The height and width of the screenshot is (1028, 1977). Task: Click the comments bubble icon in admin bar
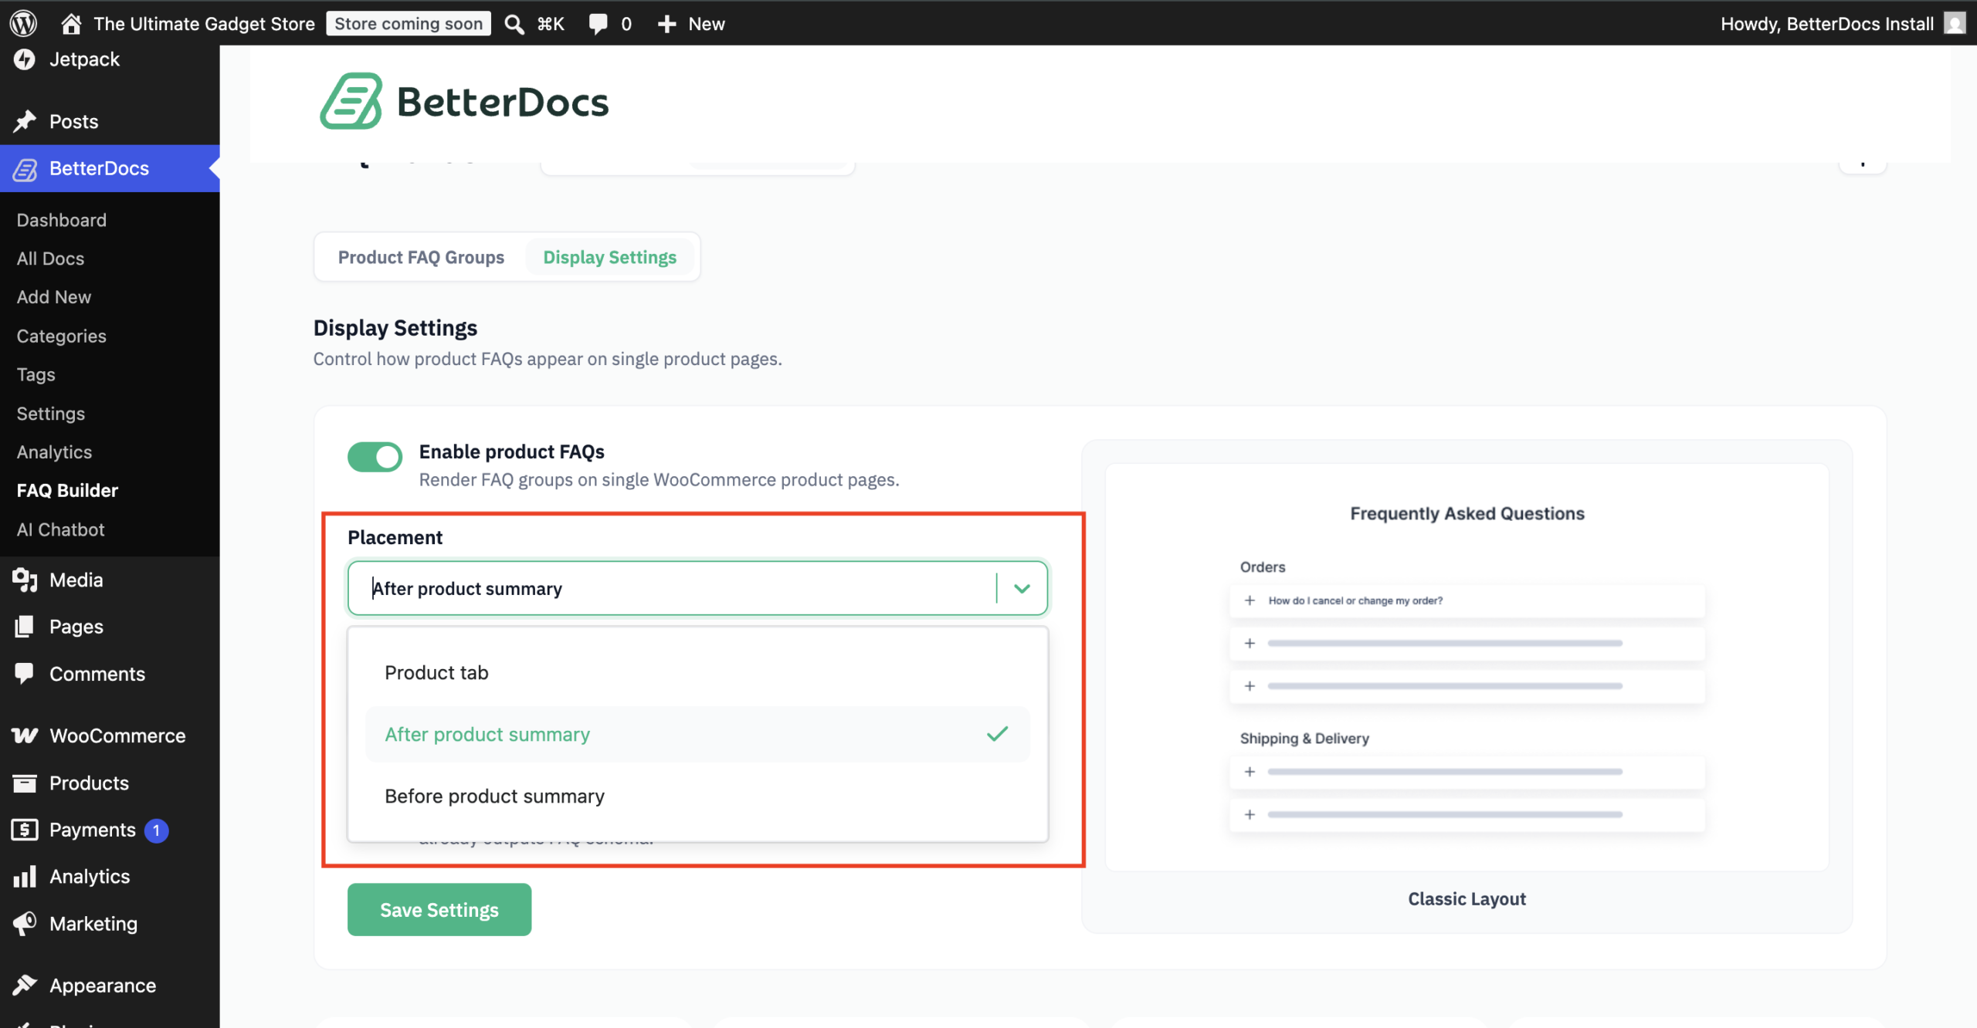click(598, 24)
